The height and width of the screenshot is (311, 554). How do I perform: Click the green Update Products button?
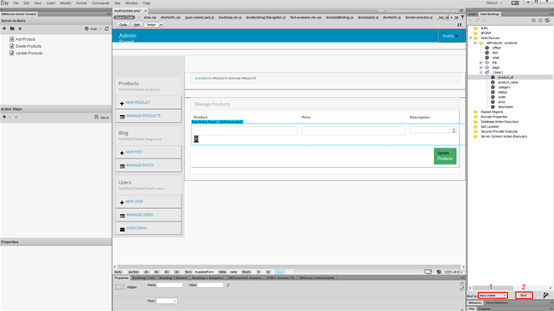point(445,156)
